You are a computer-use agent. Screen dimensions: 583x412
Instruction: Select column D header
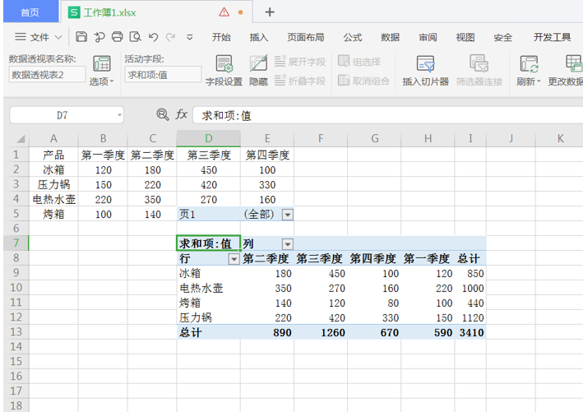209,138
